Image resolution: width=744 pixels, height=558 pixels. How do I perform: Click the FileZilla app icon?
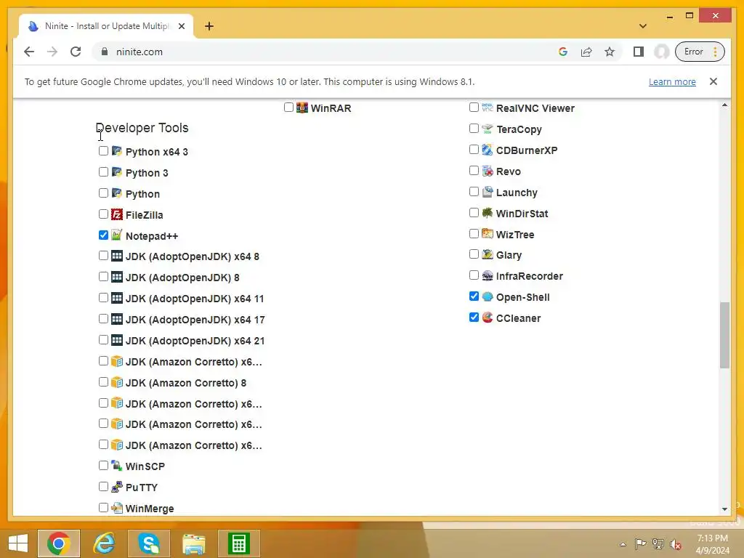(x=117, y=214)
